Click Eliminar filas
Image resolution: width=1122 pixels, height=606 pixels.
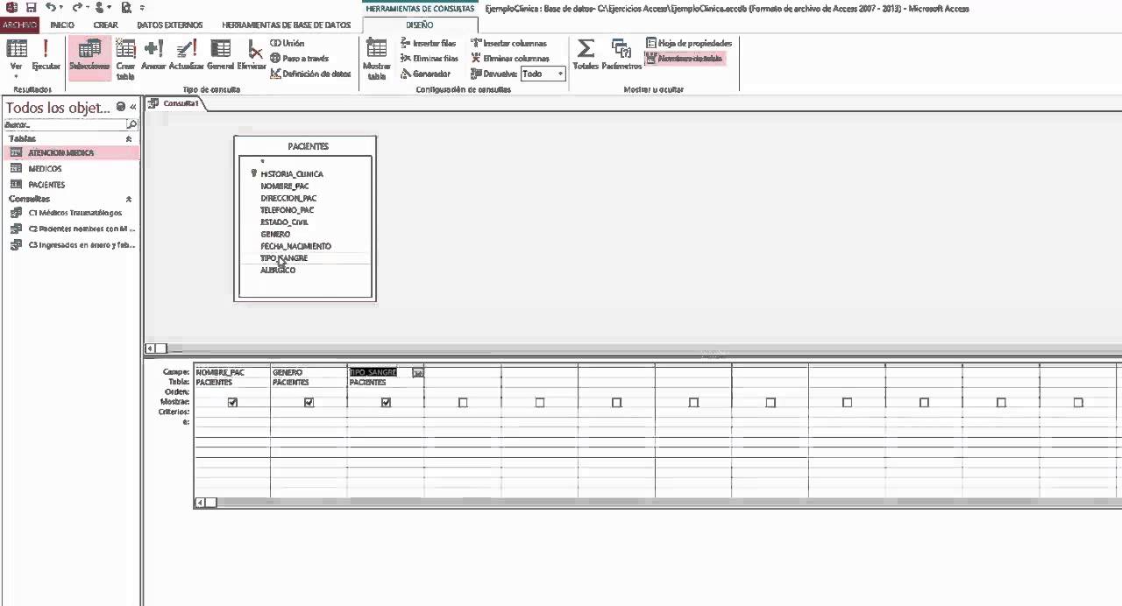(429, 58)
